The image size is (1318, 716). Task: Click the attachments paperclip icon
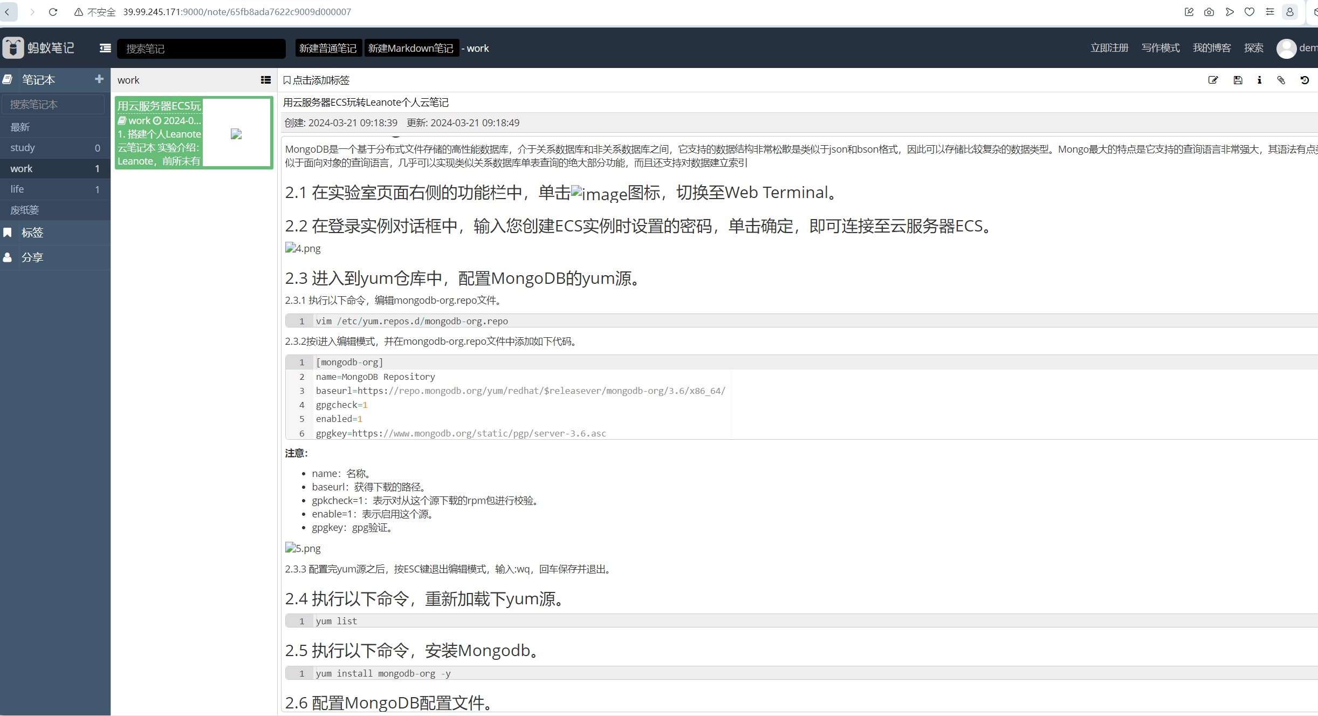pyautogui.click(x=1281, y=80)
